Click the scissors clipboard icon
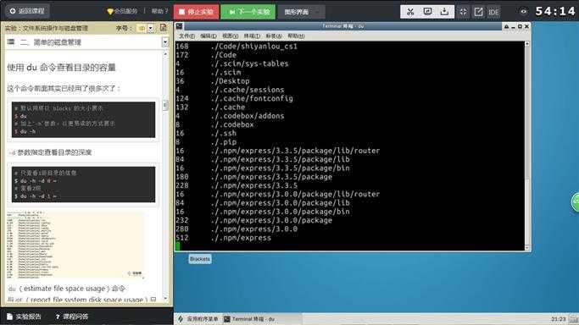 (x=410, y=12)
